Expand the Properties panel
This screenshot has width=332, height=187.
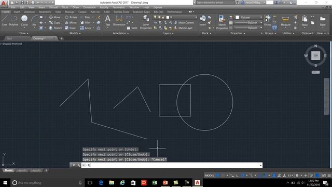(x=238, y=33)
